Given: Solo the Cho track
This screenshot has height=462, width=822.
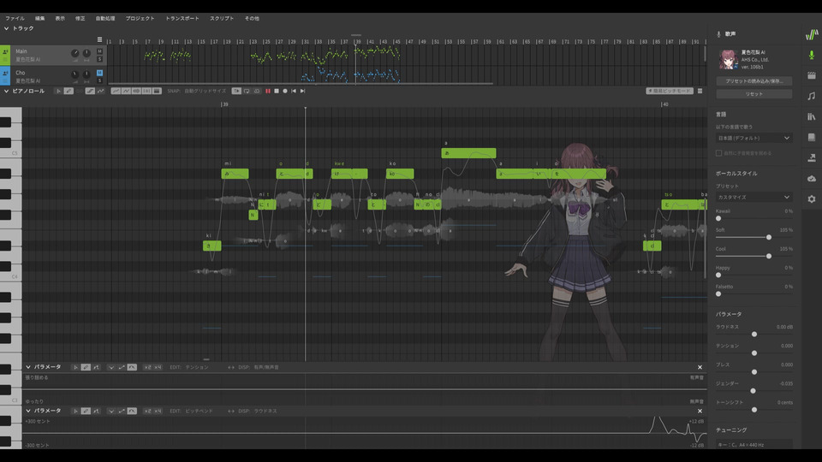Looking at the screenshot, I should [99, 80].
